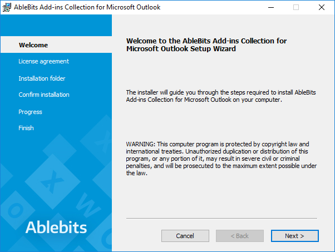Click the disabled < Back button
The height and width of the screenshot is (252, 335).
[240, 236]
